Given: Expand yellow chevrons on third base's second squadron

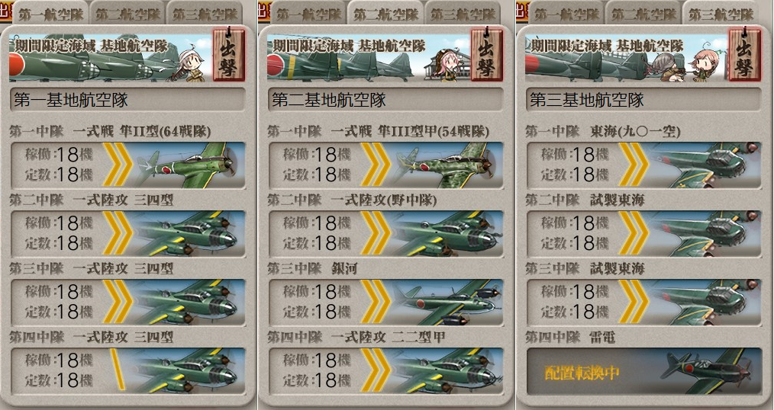Looking at the screenshot, I should click(634, 234).
